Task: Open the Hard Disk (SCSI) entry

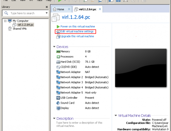Action: (x=70, y=62)
